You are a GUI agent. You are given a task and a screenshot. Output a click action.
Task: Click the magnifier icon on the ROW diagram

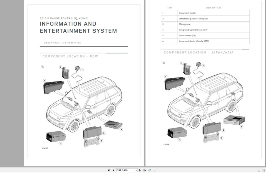[x=43, y=67]
